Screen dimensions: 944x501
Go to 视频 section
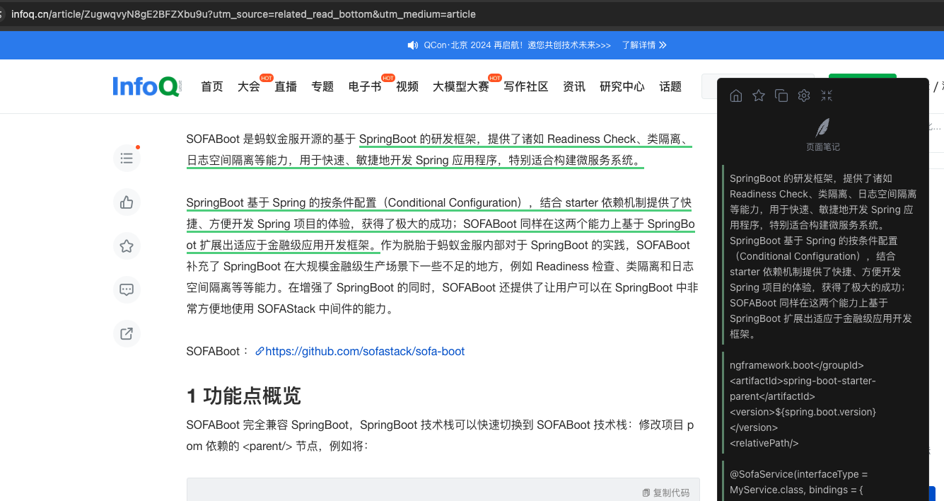(x=407, y=86)
